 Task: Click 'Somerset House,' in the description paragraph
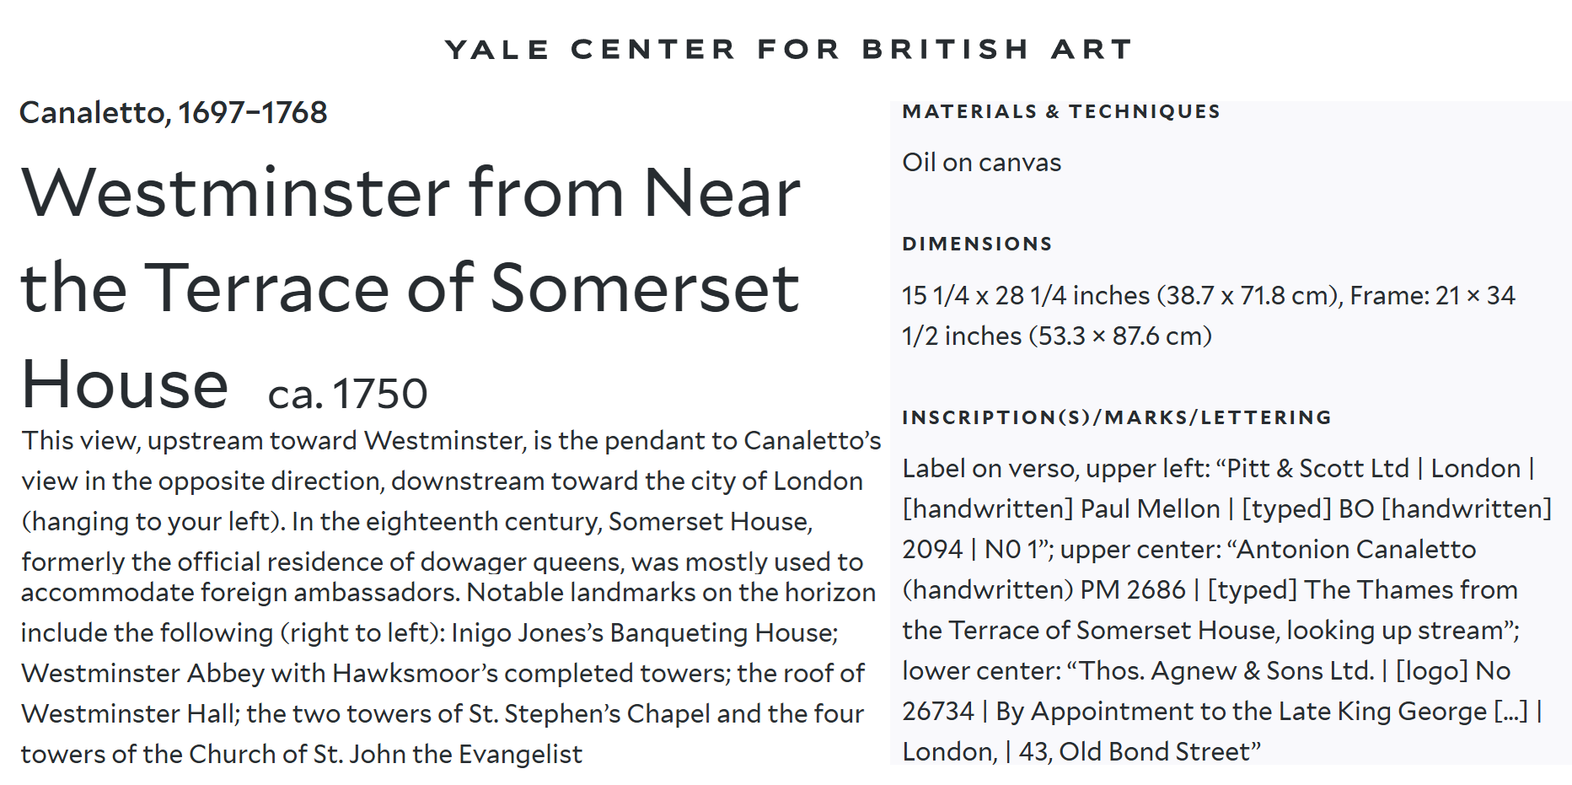click(710, 521)
